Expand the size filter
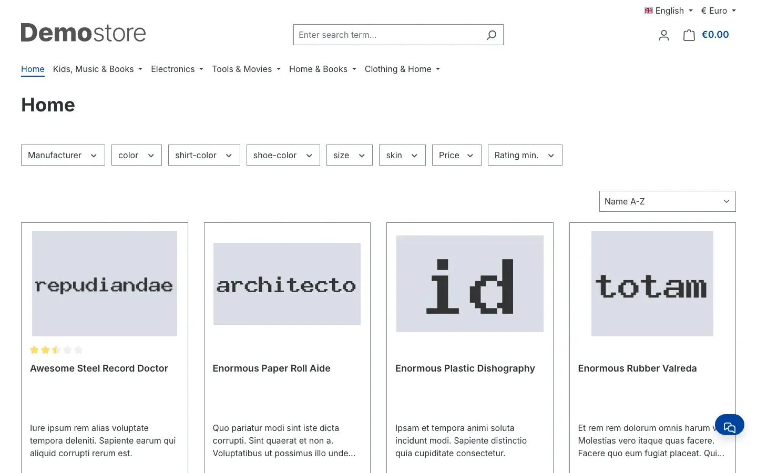Screen dimensions: 757x473 tap(350, 155)
